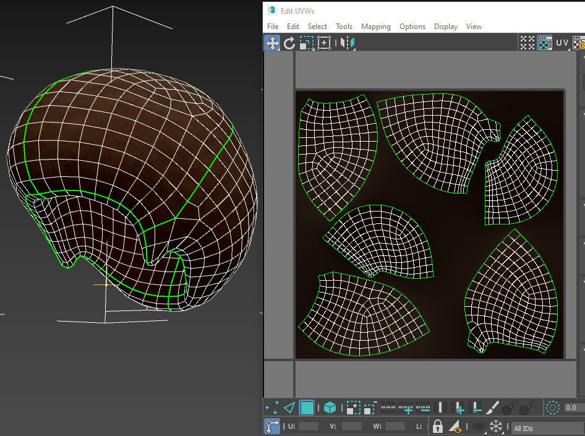Open the Mapping menu
Image resolution: width=585 pixels, height=436 pixels.
coord(376,27)
